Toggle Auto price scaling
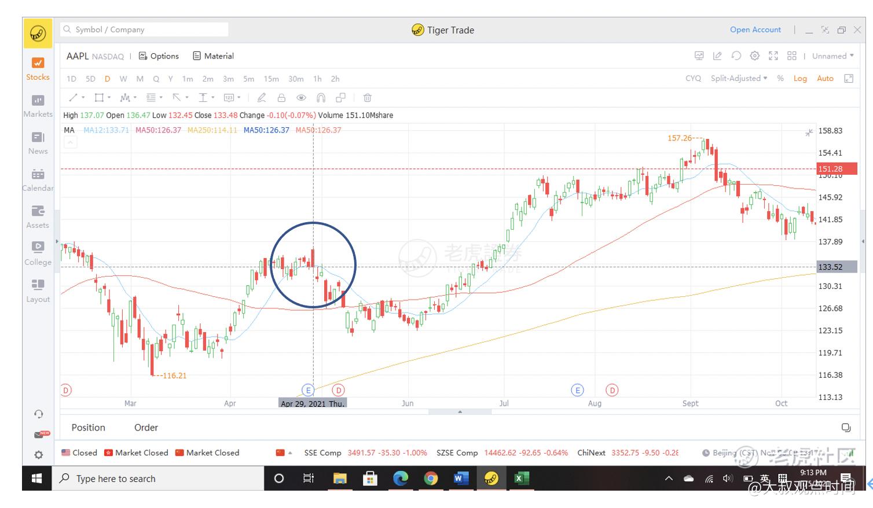 click(826, 79)
